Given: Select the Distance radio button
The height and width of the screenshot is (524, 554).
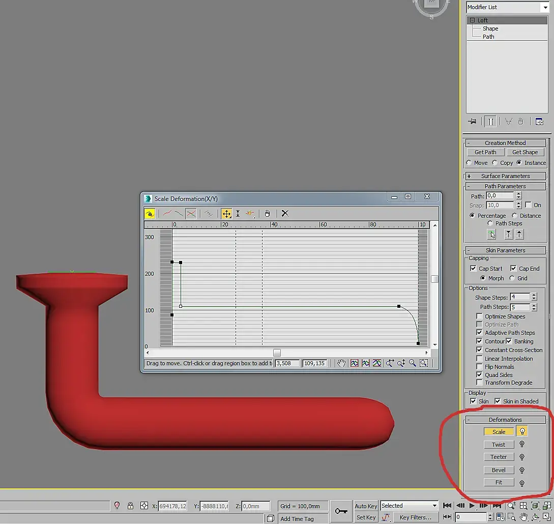Looking at the screenshot, I should coord(514,216).
